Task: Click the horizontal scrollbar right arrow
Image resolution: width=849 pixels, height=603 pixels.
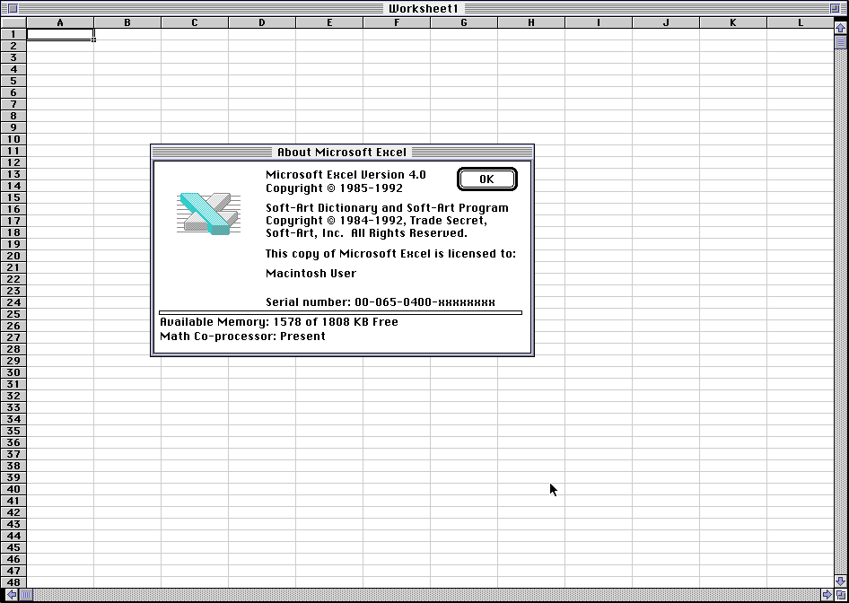Action: coord(827,594)
